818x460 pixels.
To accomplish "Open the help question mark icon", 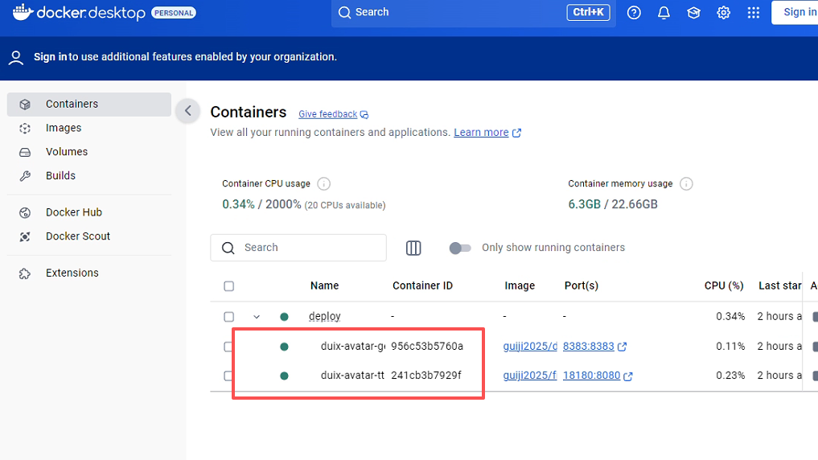I will coord(634,13).
